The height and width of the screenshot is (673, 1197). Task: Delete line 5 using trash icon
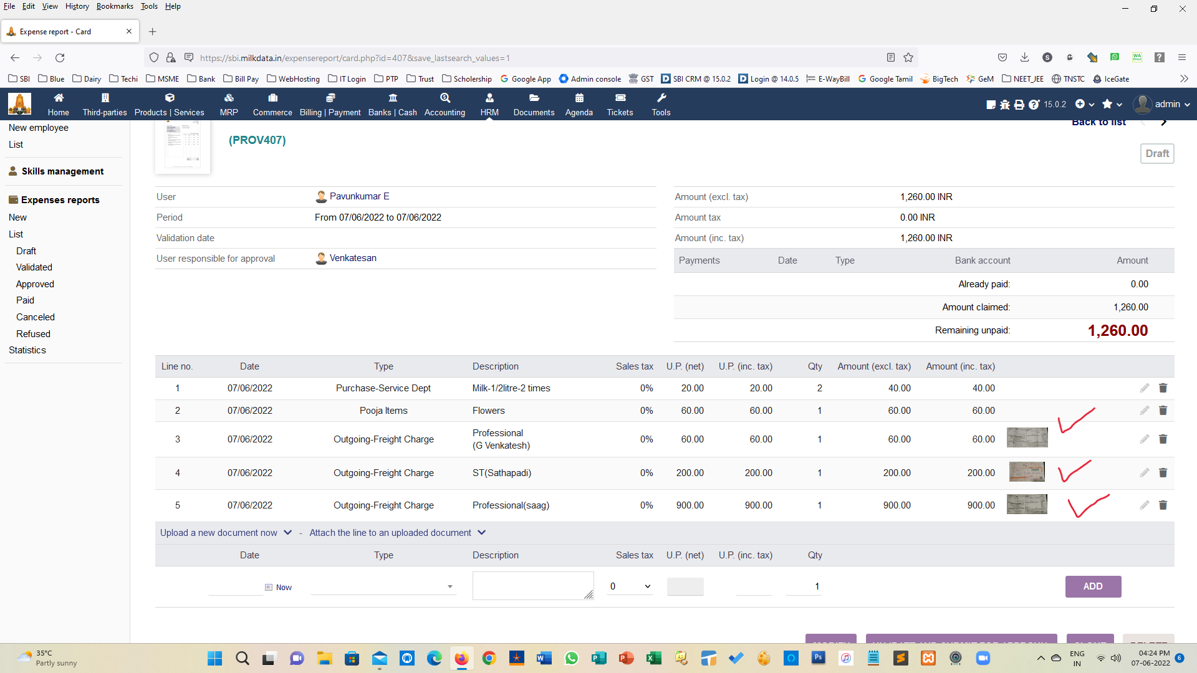(x=1163, y=505)
